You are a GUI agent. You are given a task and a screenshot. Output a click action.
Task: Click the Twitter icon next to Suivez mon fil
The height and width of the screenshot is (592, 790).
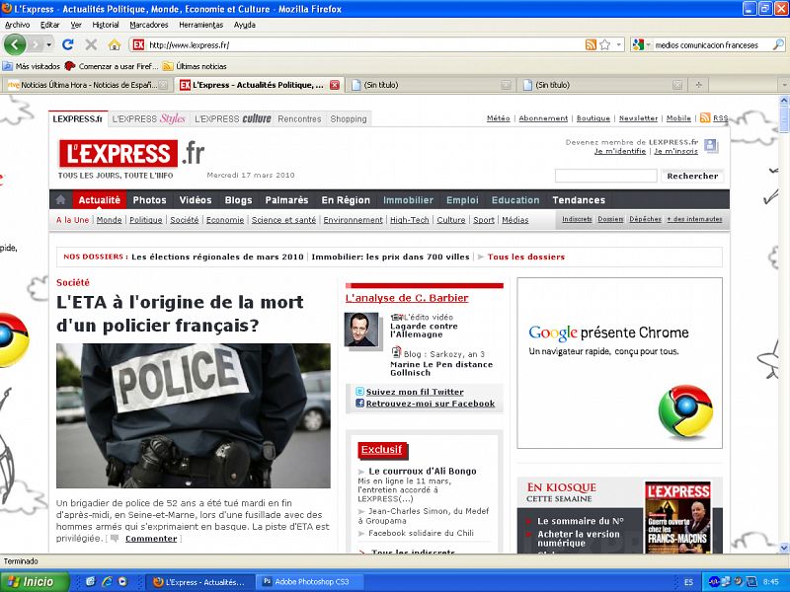click(359, 392)
